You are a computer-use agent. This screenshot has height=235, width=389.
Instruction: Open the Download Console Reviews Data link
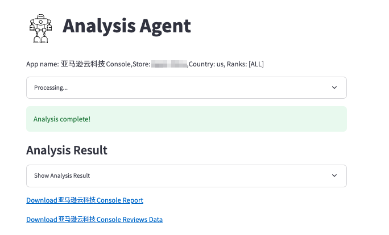point(94,220)
